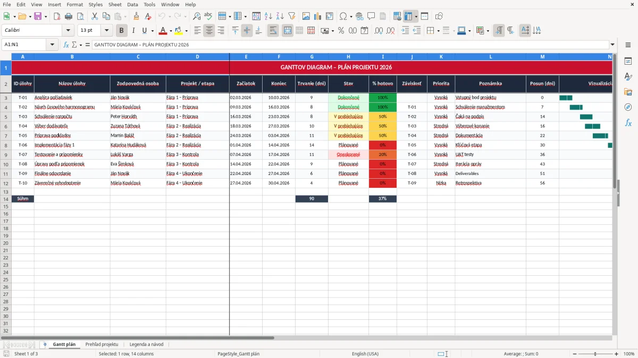Open the sidebar Gallery icon

(628, 92)
